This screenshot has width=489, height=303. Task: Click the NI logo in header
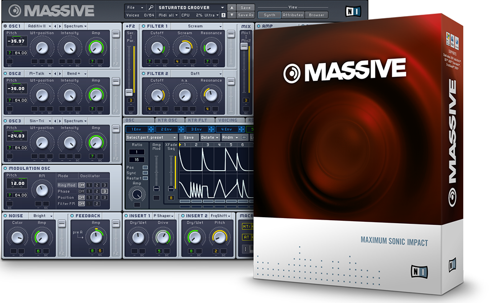(353, 12)
